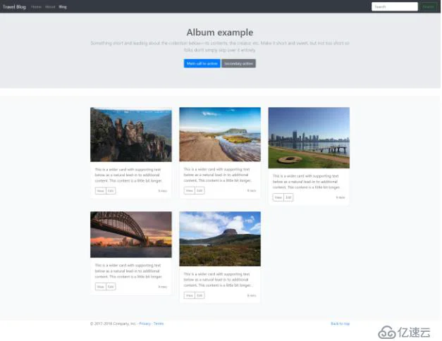Go to Home in the navbar
This screenshot has height=341, width=442.
pyautogui.click(x=36, y=7)
